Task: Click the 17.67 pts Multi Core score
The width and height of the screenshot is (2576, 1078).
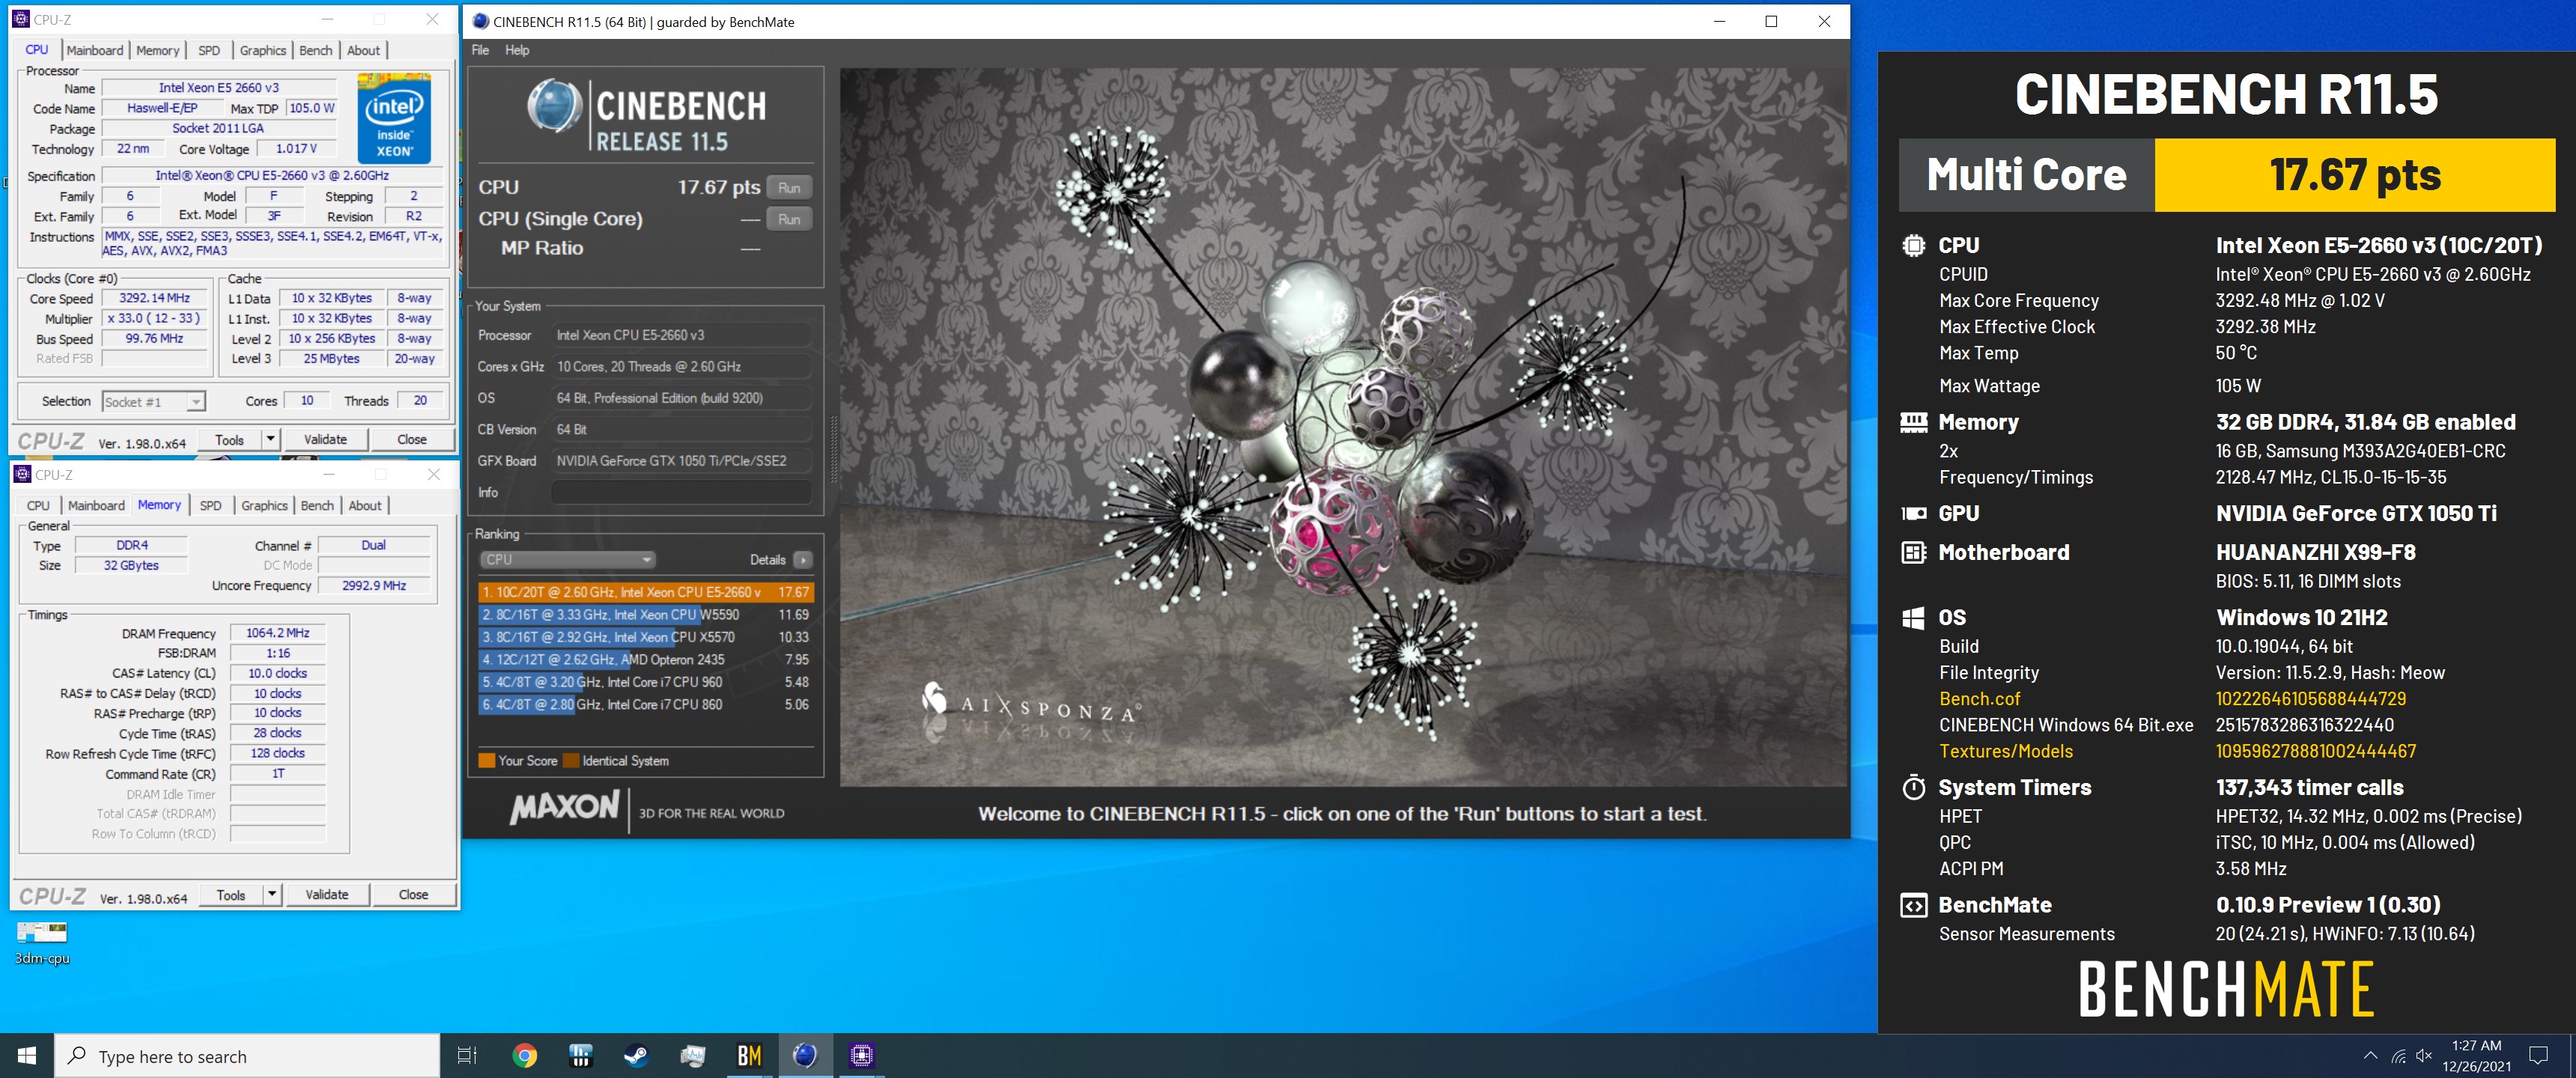Action: pyautogui.click(x=2354, y=175)
